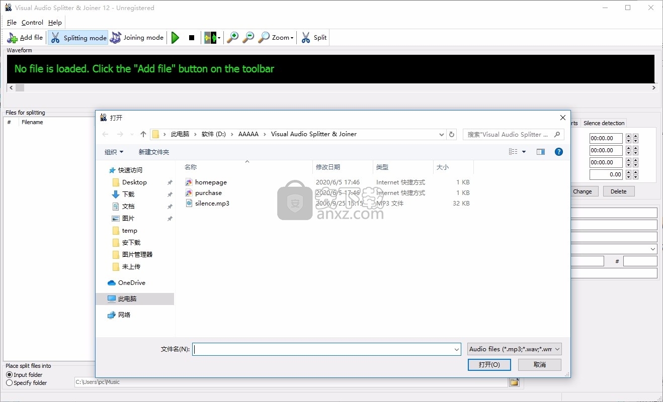This screenshot has width=663, height=402.
Task: Click 新建文件夹 in the dialog toolbar
Action: click(154, 152)
